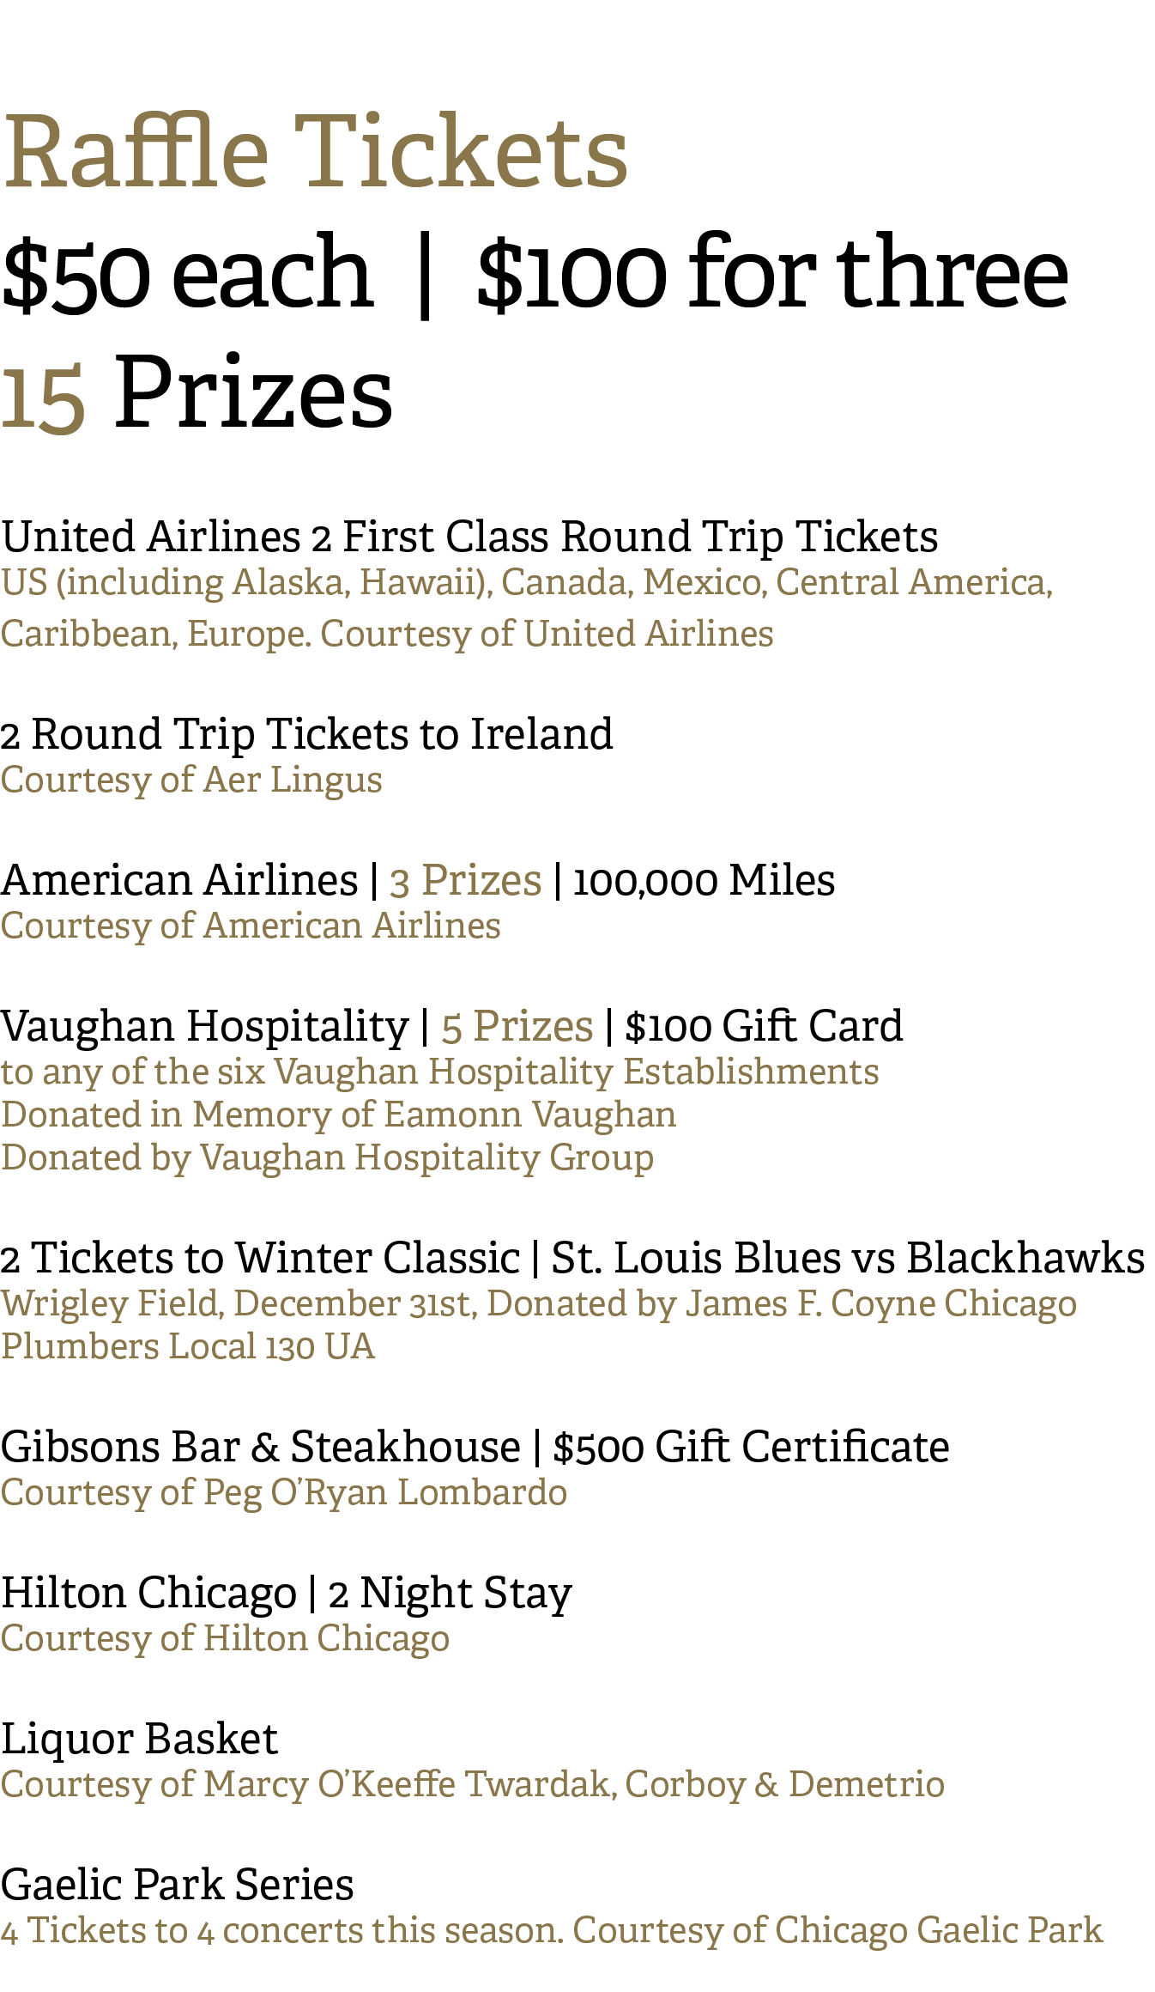Viewport: 1155px width, 1992px height.
Task: Click the Raffle Tickets heading
Action: 315,152
